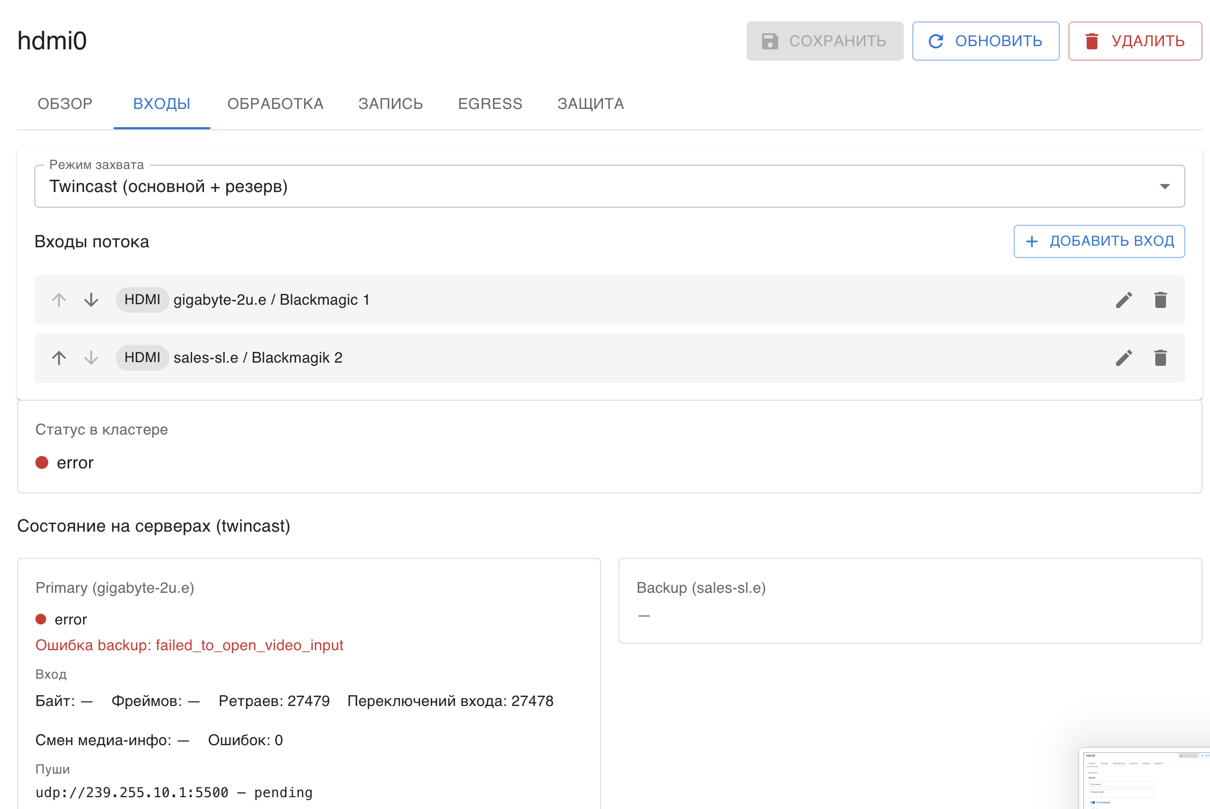Delete the gigabyte-2u.e / Blackmagic 1 input
1210x809 pixels.
[x=1160, y=300]
